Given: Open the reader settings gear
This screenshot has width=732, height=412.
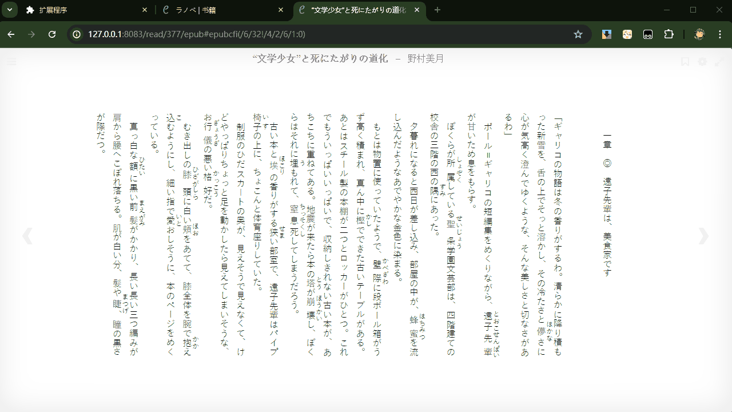Looking at the screenshot, I should click(x=702, y=61).
